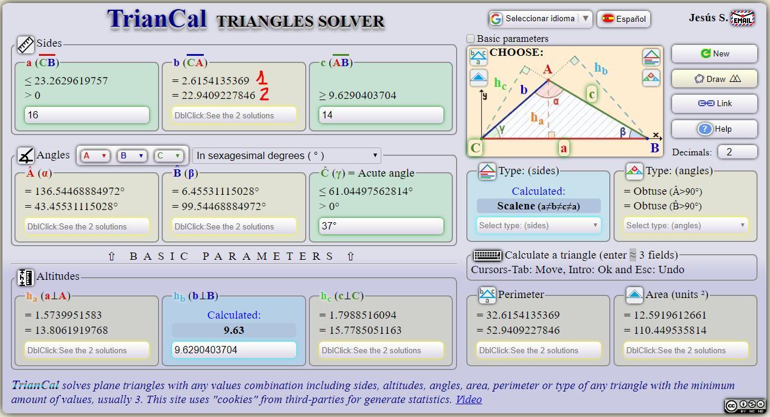Image resolution: width=770 pixels, height=417 pixels.
Task: Open the B angle vertex dropdown
Action: (x=132, y=156)
